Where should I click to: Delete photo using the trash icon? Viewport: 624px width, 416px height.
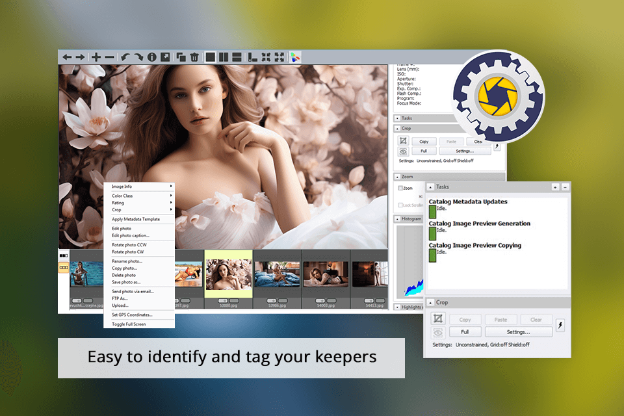click(194, 57)
